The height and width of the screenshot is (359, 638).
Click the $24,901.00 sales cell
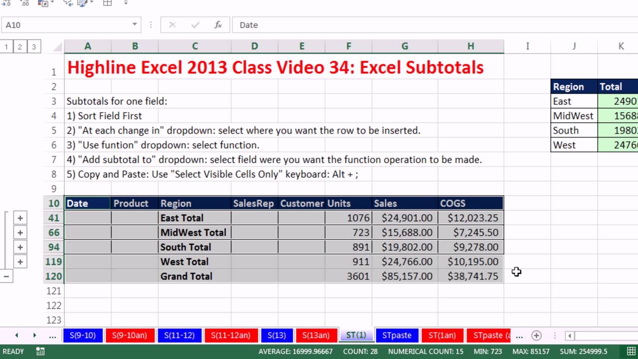click(405, 218)
